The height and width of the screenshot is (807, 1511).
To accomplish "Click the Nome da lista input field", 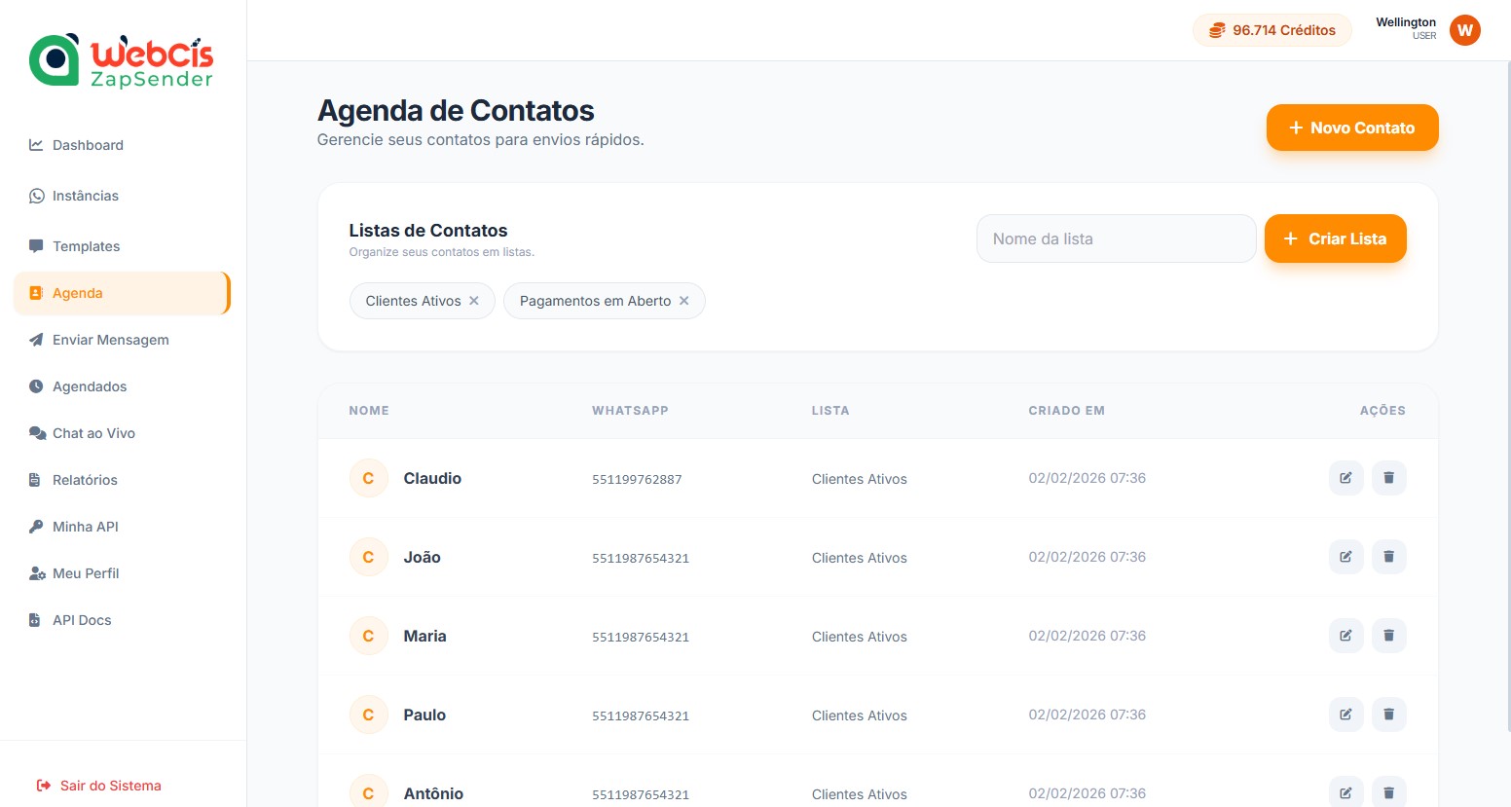I will click(1116, 238).
